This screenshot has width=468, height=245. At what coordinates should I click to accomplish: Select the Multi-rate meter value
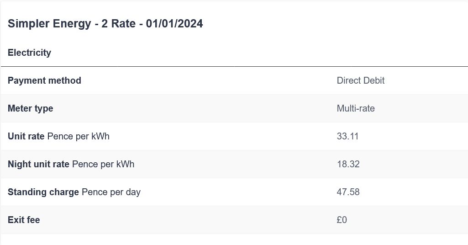click(x=355, y=109)
